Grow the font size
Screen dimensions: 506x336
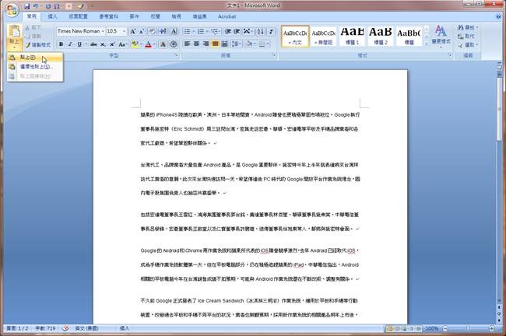tap(132, 31)
